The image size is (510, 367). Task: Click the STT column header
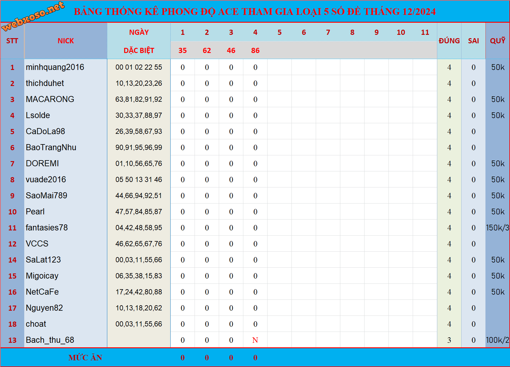pos(12,41)
